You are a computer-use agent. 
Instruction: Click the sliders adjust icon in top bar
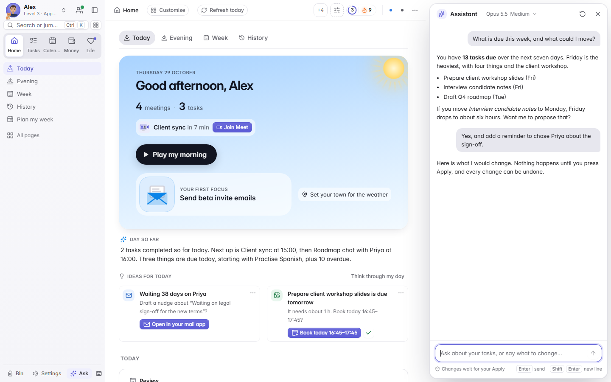tap(337, 10)
